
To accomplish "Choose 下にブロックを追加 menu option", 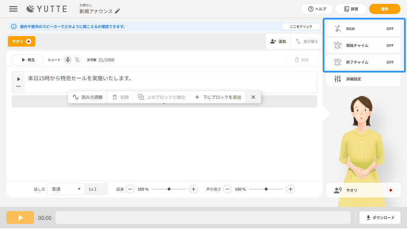I will pos(218,97).
